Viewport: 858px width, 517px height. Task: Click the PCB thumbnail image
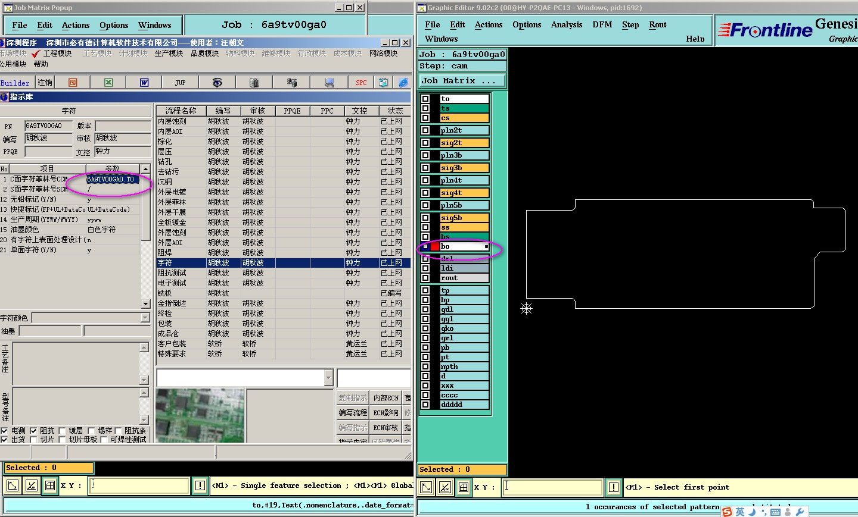click(200, 416)
